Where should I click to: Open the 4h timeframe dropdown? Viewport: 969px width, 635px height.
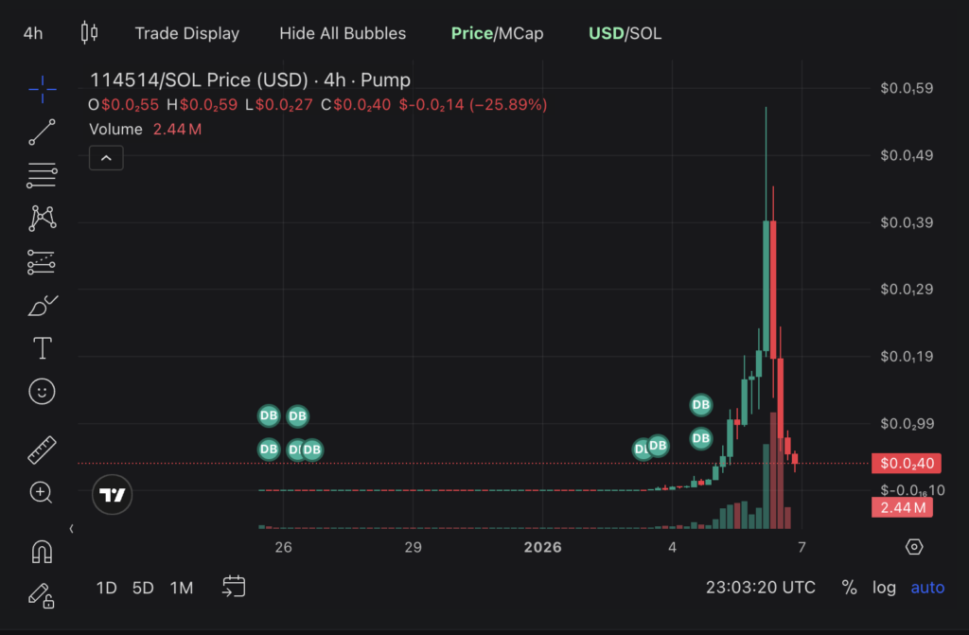(33, 33)
